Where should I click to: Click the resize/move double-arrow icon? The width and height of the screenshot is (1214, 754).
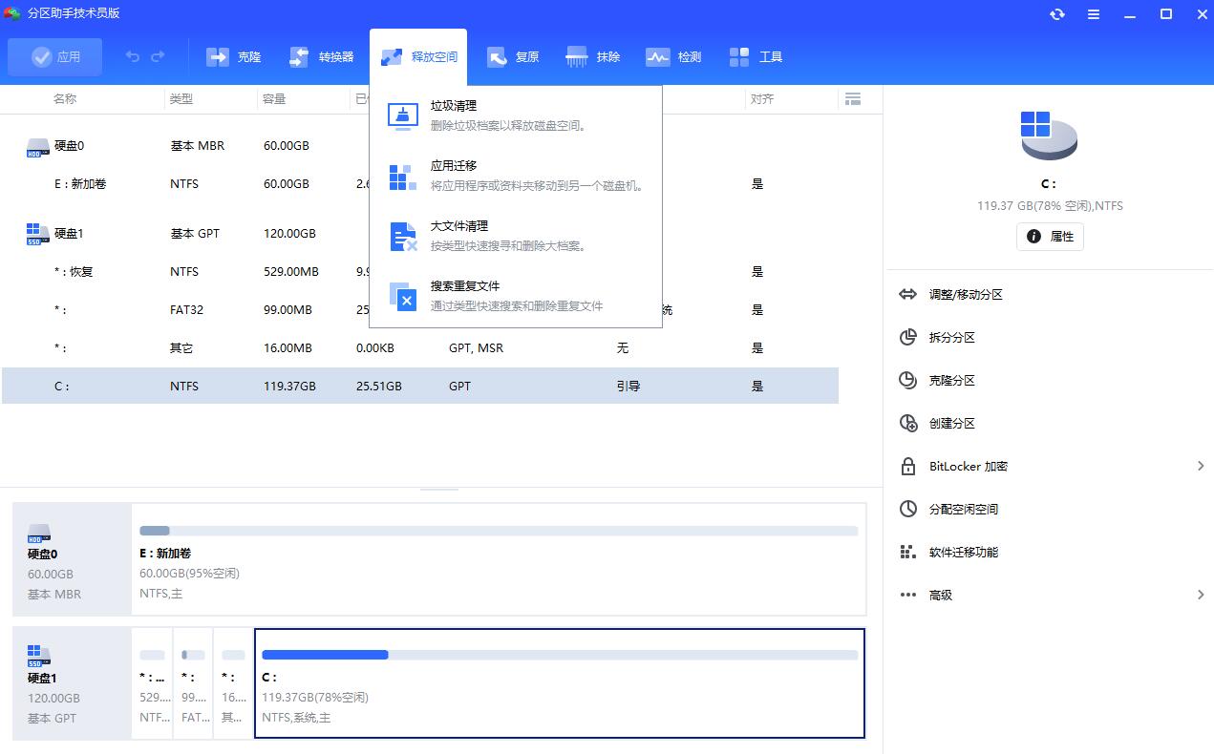point(908,295)
